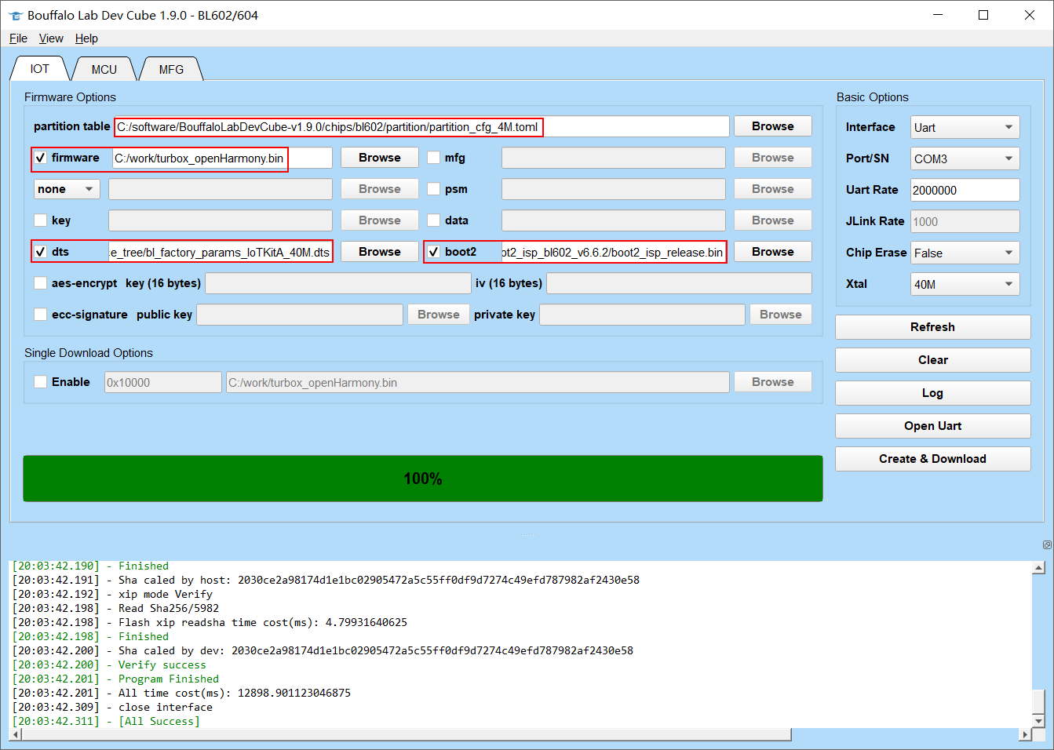Click Browse next to firmware path
This screenshot has height=750, width=1054.
click(379, 158)
